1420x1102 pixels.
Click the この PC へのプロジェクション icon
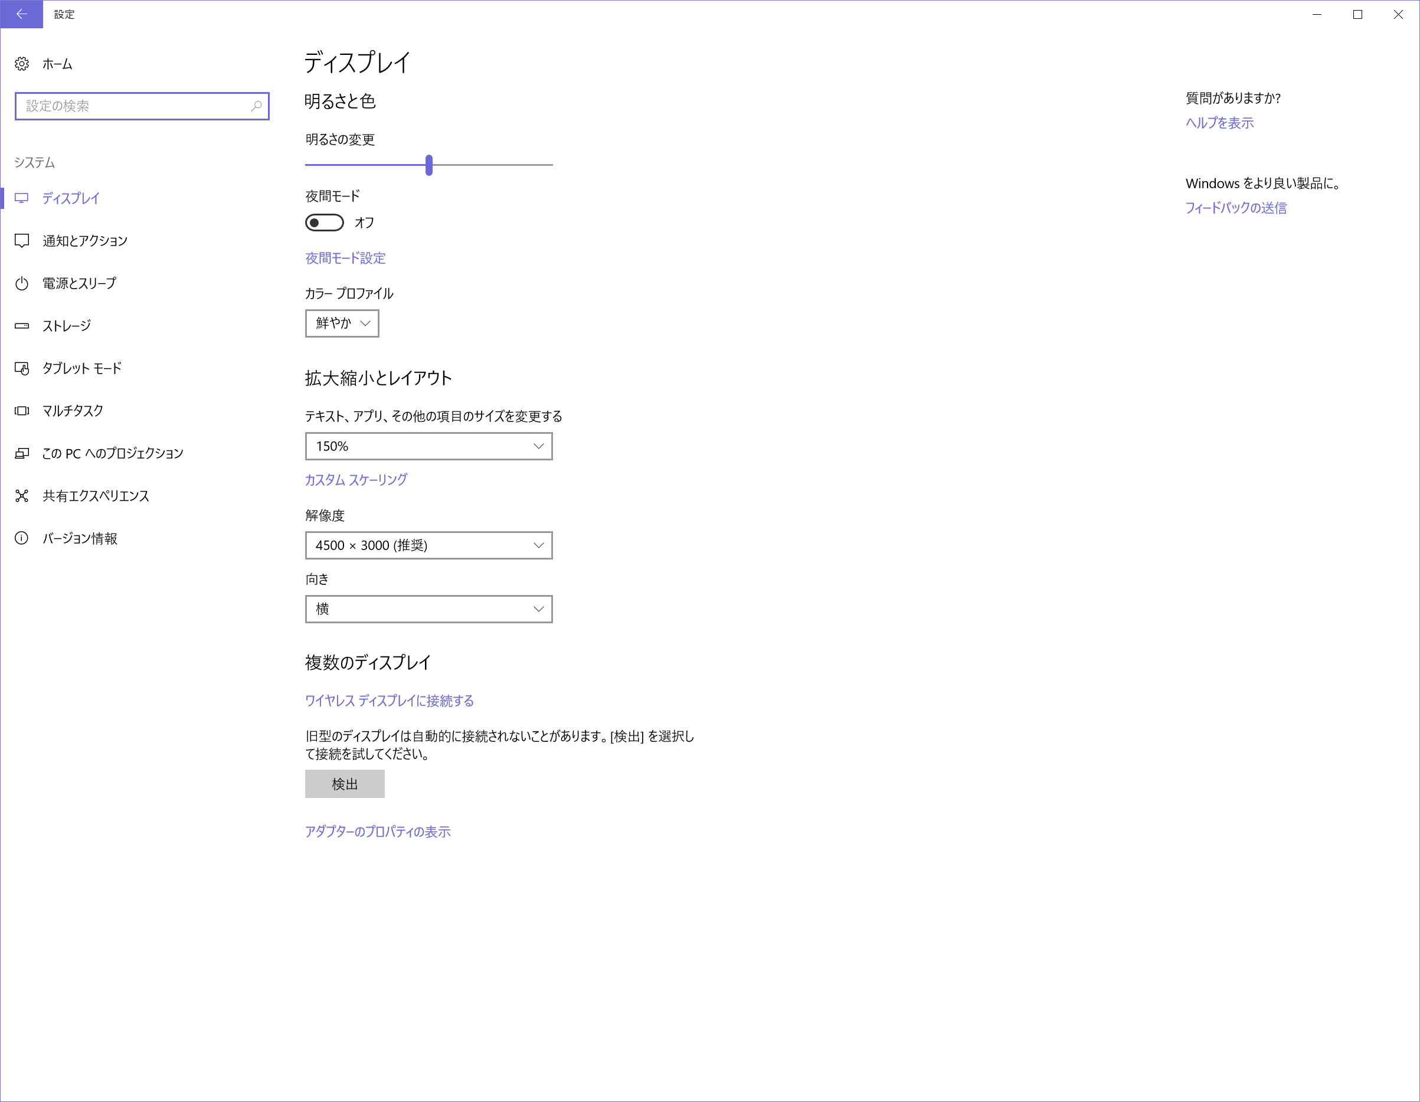(22, 454)
